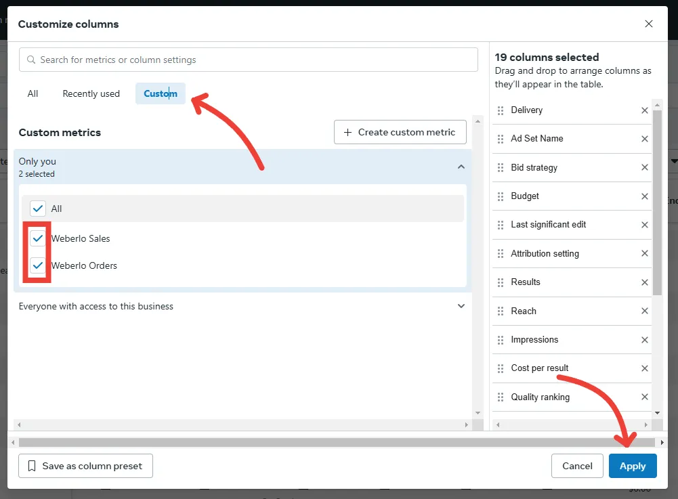
Task: Switch to the Recently used tab
Action: pos(91,94)
